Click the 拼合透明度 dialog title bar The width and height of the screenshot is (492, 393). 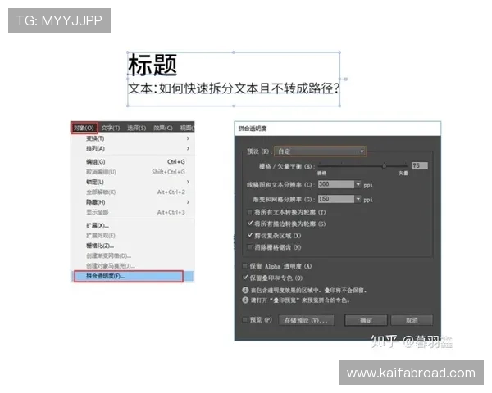[x=337, y=129]
